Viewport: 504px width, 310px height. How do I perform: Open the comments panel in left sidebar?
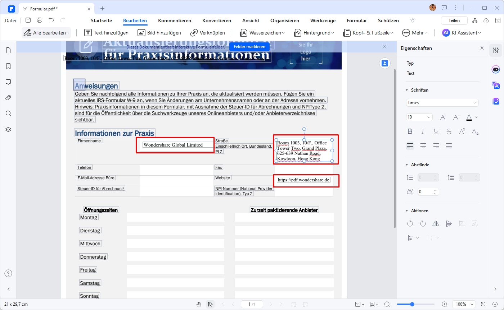[x=8, y=82]
